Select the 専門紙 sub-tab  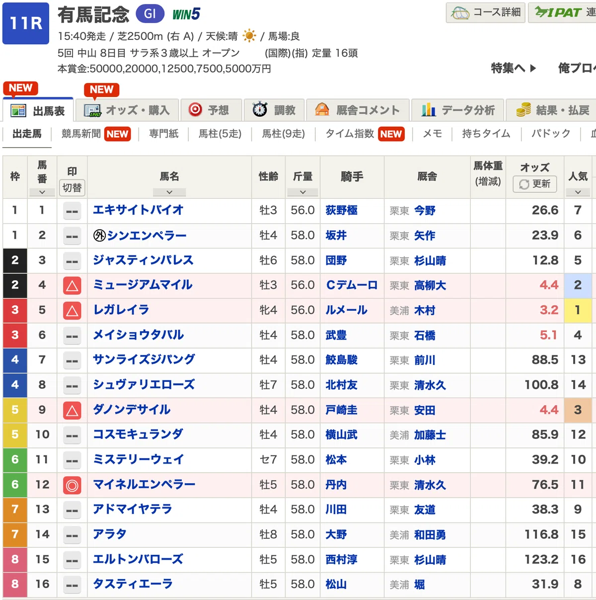[163, 134]
